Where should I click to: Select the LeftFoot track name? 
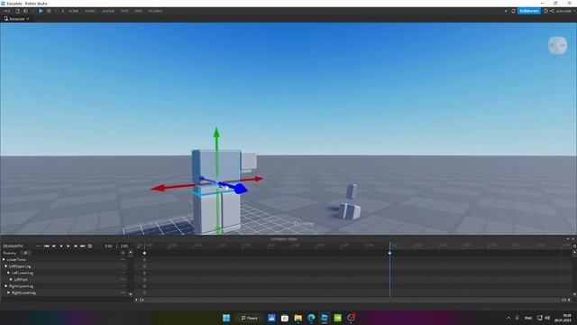pos(21,280)
